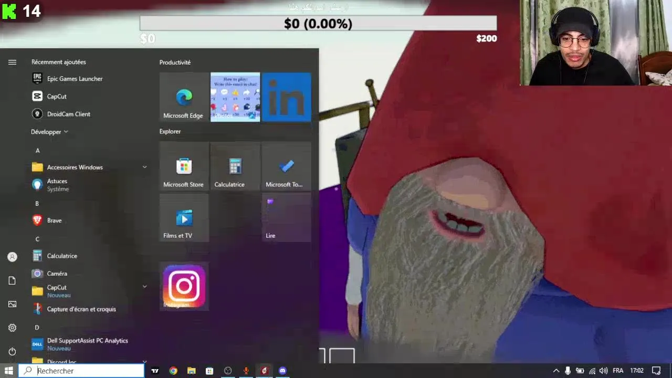Open the Calculatrice tile
Viewport: 672px width, 378px height.
click(x=235, y=166)
